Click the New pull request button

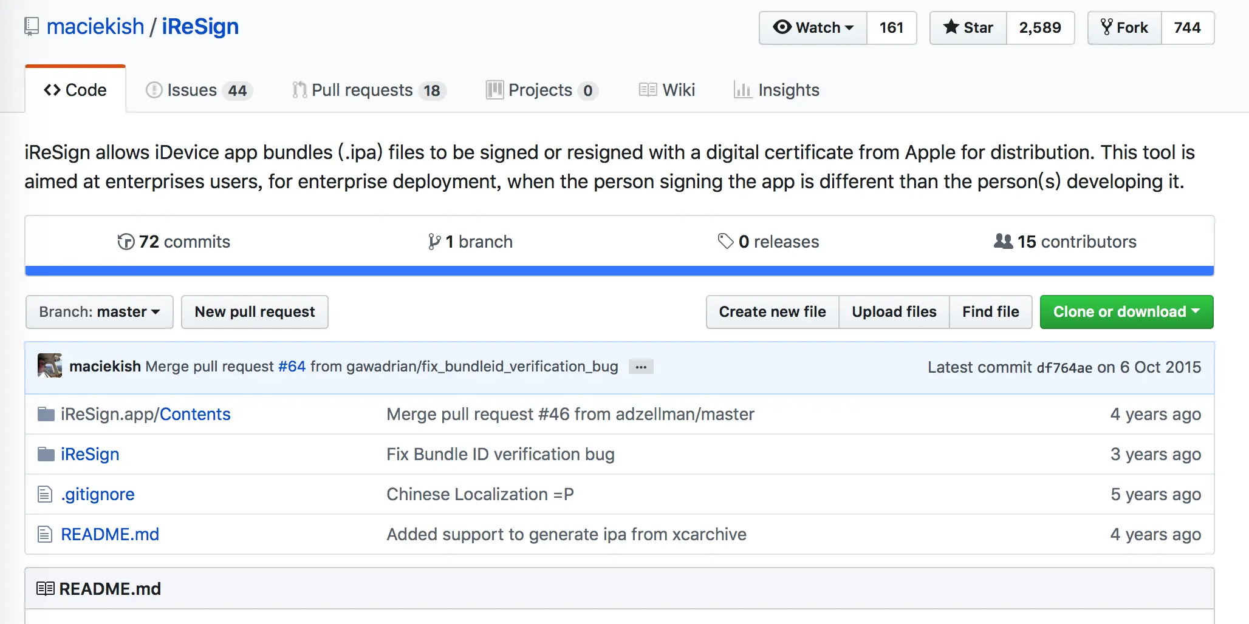coord(255,312)
